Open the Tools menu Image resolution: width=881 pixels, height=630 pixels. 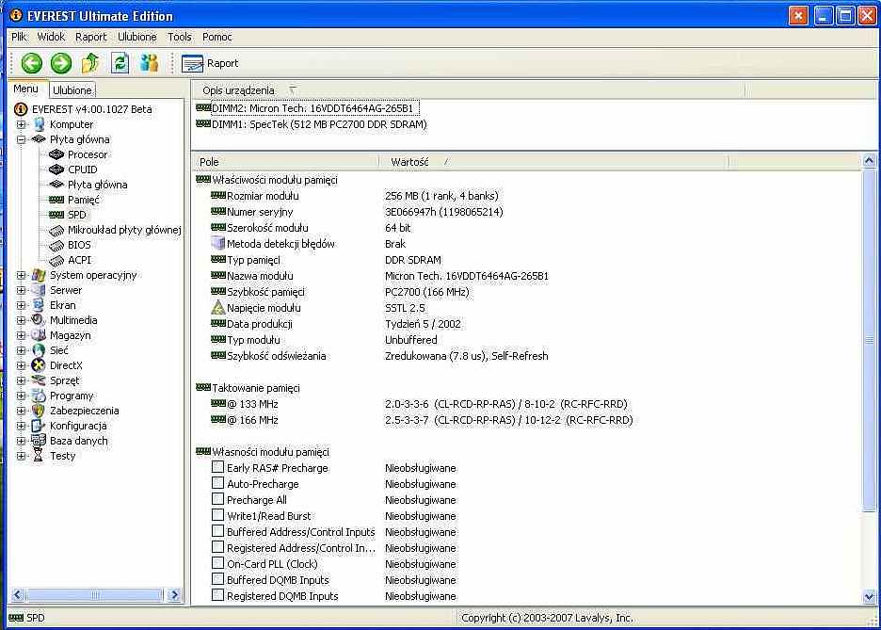(179, 37)
